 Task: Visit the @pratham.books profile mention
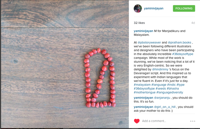coord(179,42)
